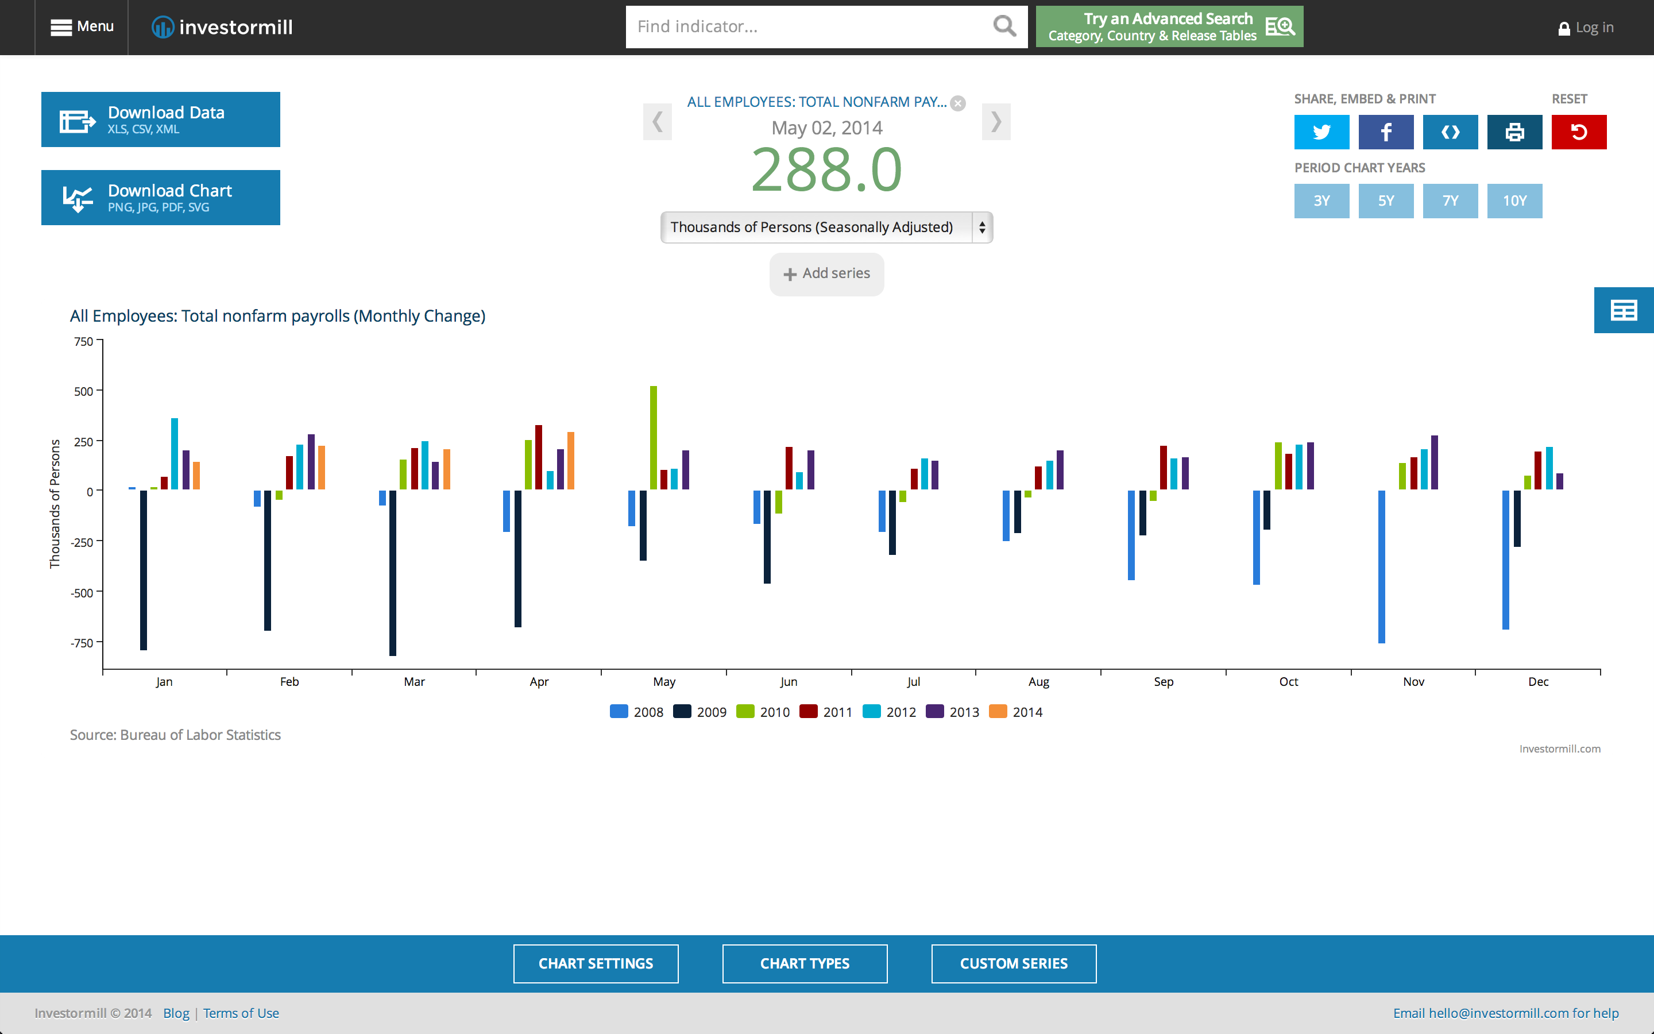Click the search magnifier icon
Viewport: 1654px width, 1034px height.
1004,26
